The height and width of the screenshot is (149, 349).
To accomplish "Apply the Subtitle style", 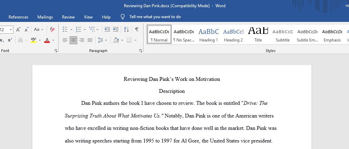I will 283,34.
